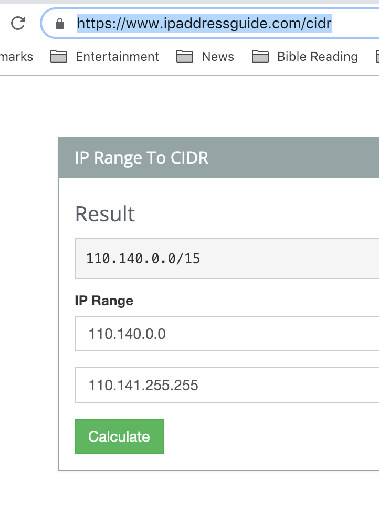Expand the Entertainment bookmark label
The height and width of the screenshot is (513, 379).
[x=117, y=57]
